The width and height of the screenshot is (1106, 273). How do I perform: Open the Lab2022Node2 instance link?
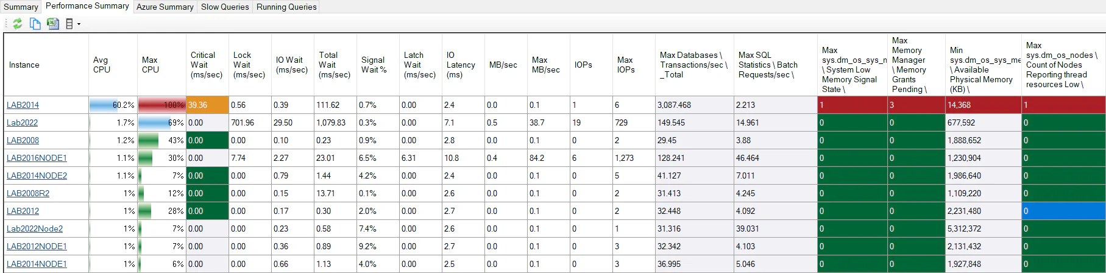(x=35, y=229)
